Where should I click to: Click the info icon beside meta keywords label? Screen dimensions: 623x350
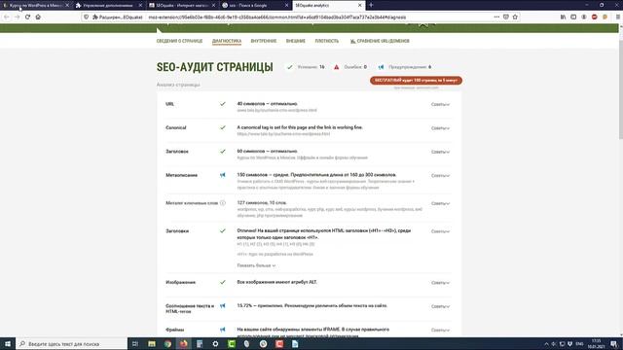tap(223, 203)
